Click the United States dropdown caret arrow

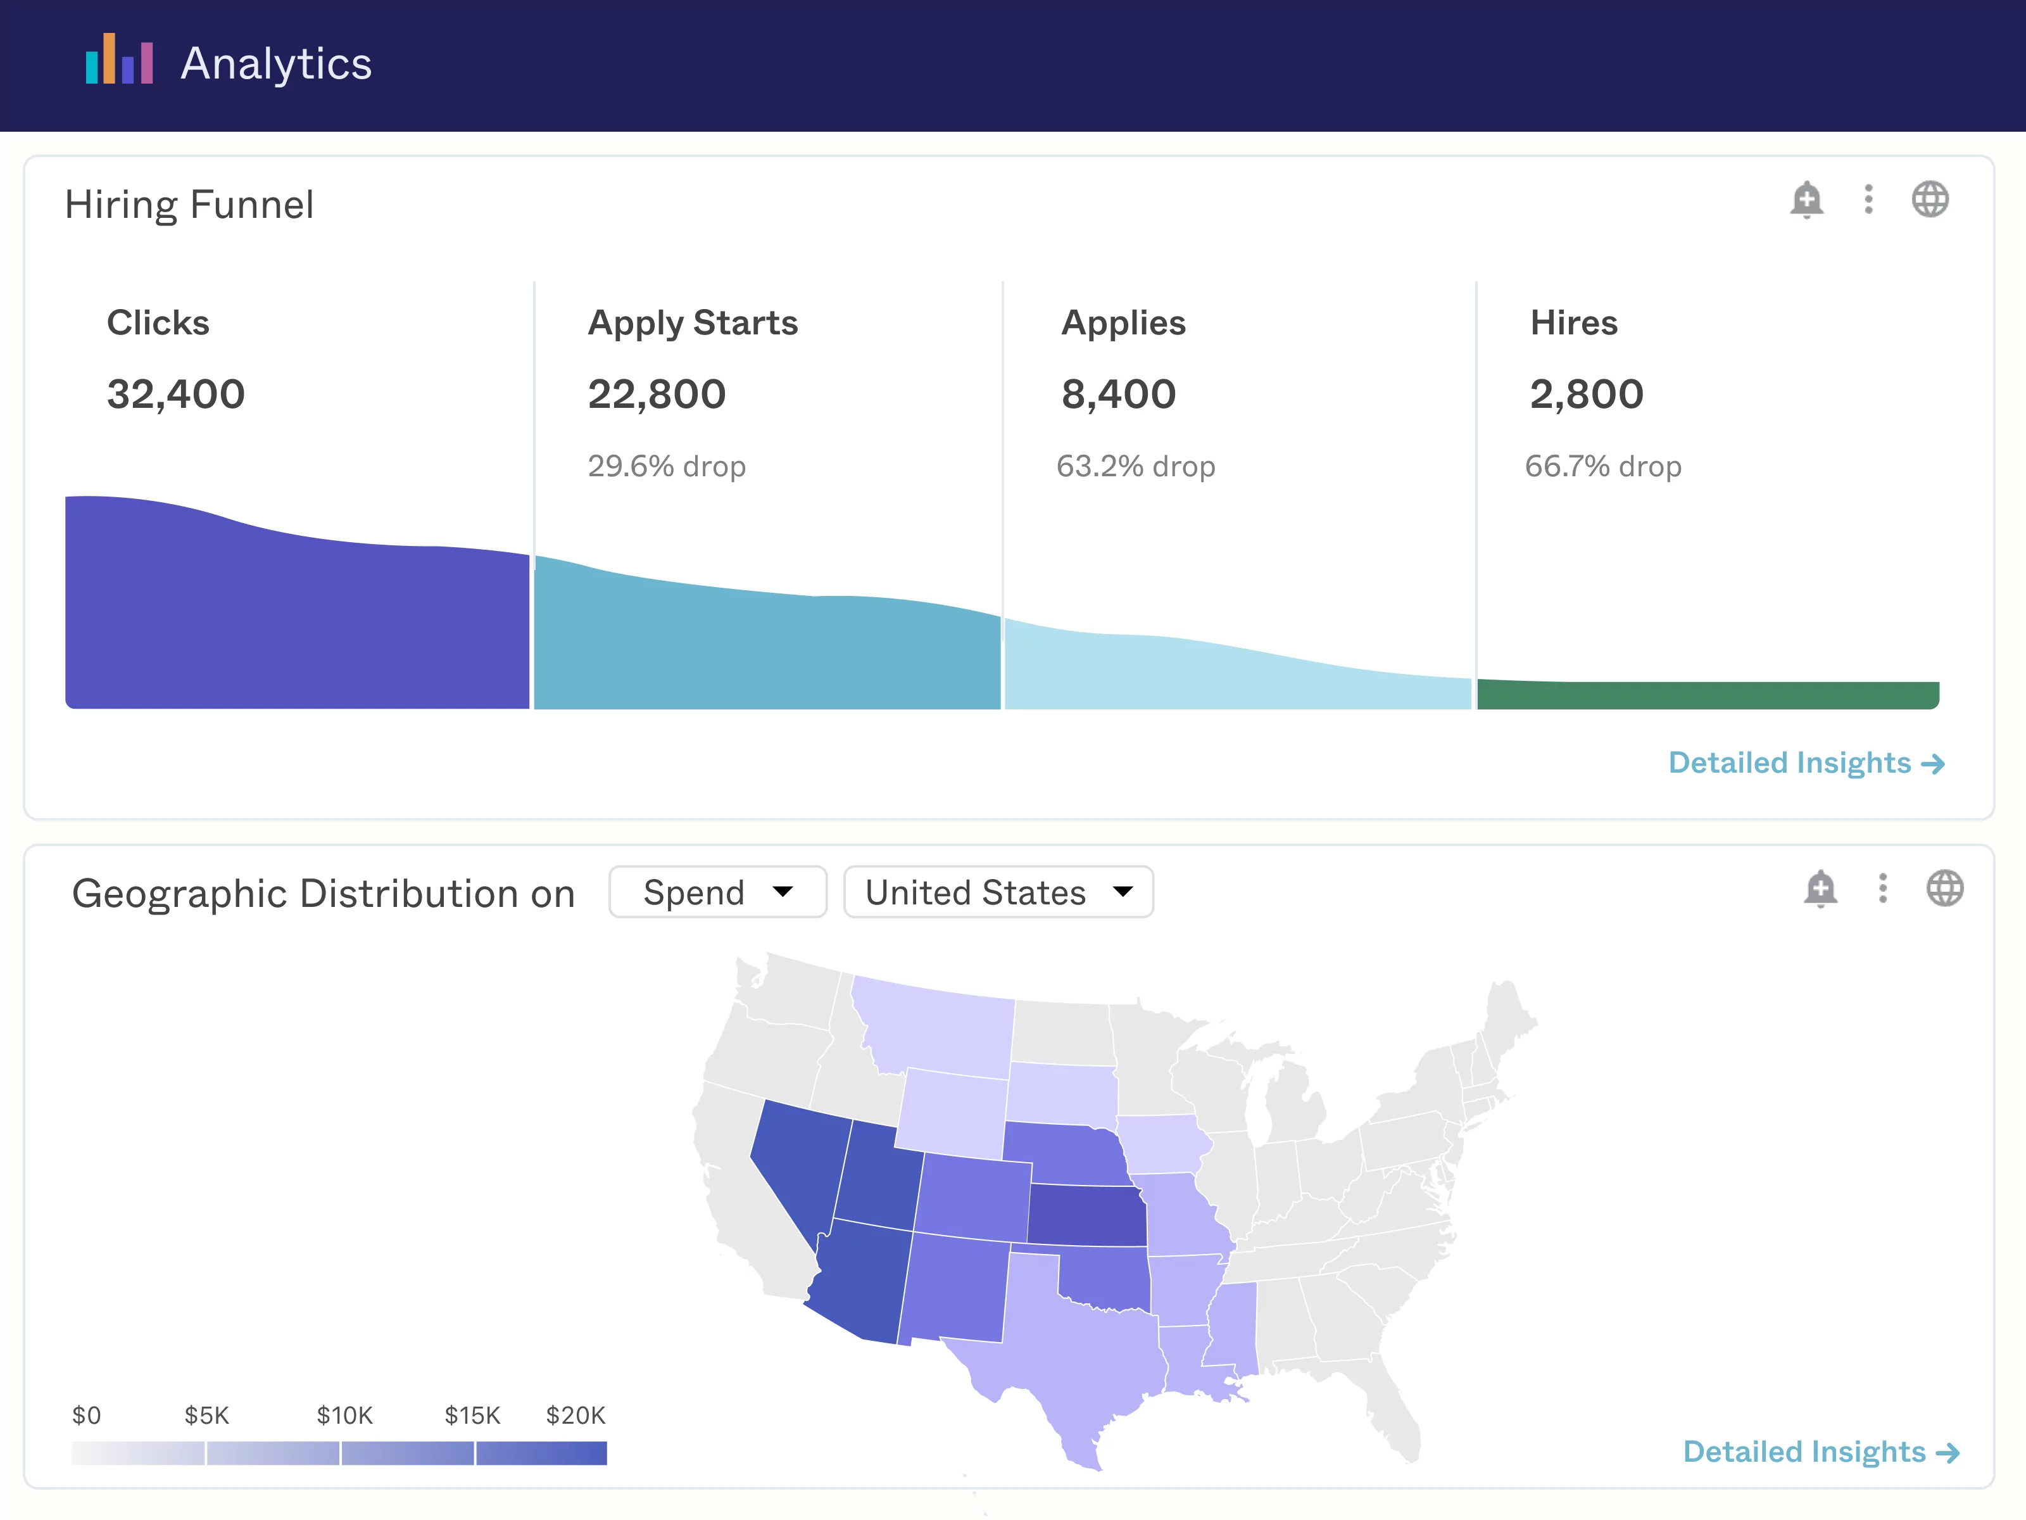1123,892
